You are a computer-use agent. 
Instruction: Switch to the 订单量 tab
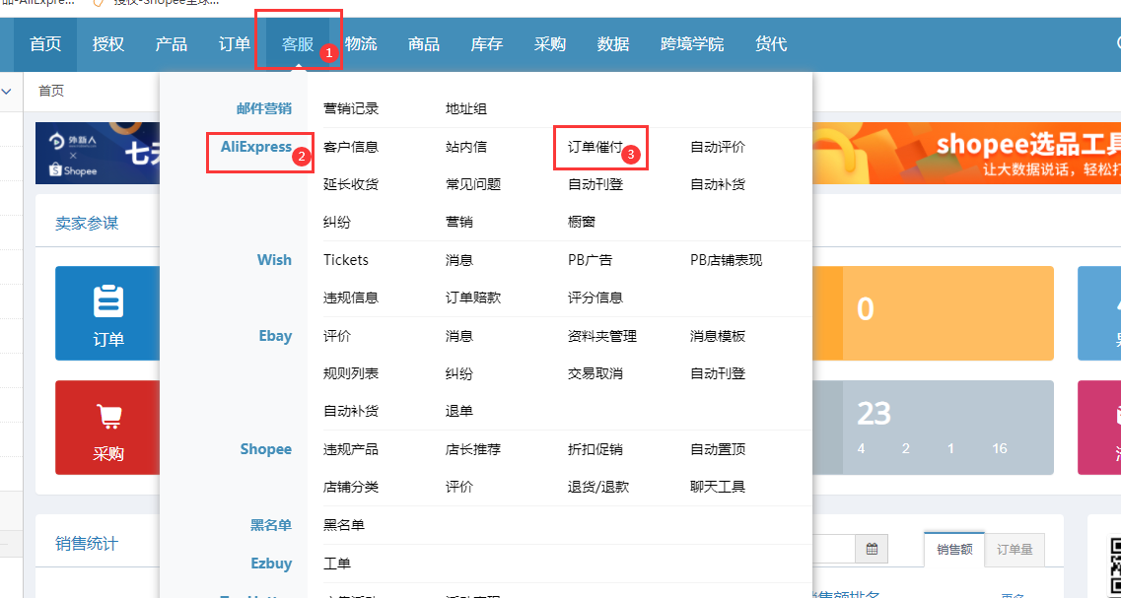coord(1015,549)
